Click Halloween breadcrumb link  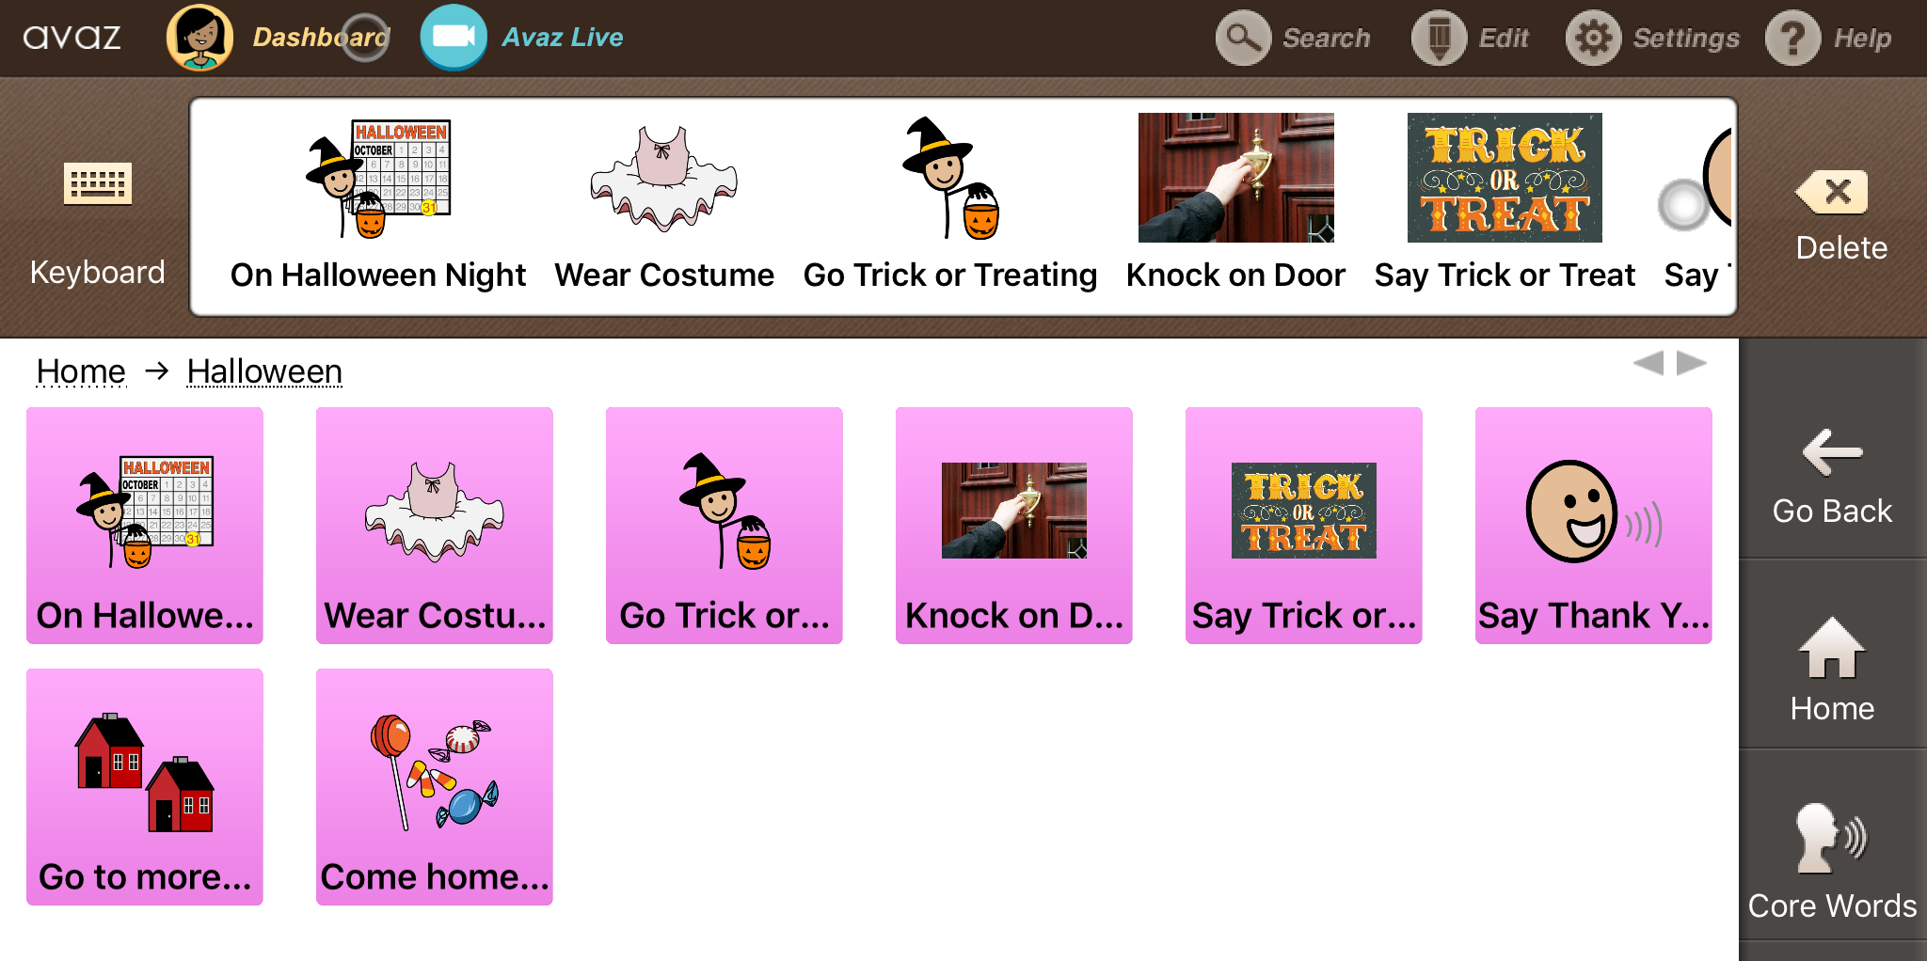pos(264,371)
